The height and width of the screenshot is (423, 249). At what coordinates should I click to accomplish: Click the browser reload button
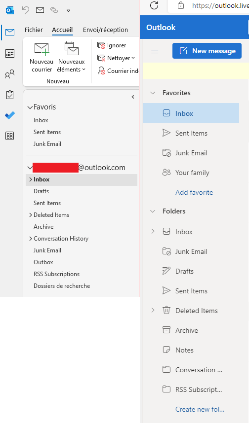[x=154, y=5]
